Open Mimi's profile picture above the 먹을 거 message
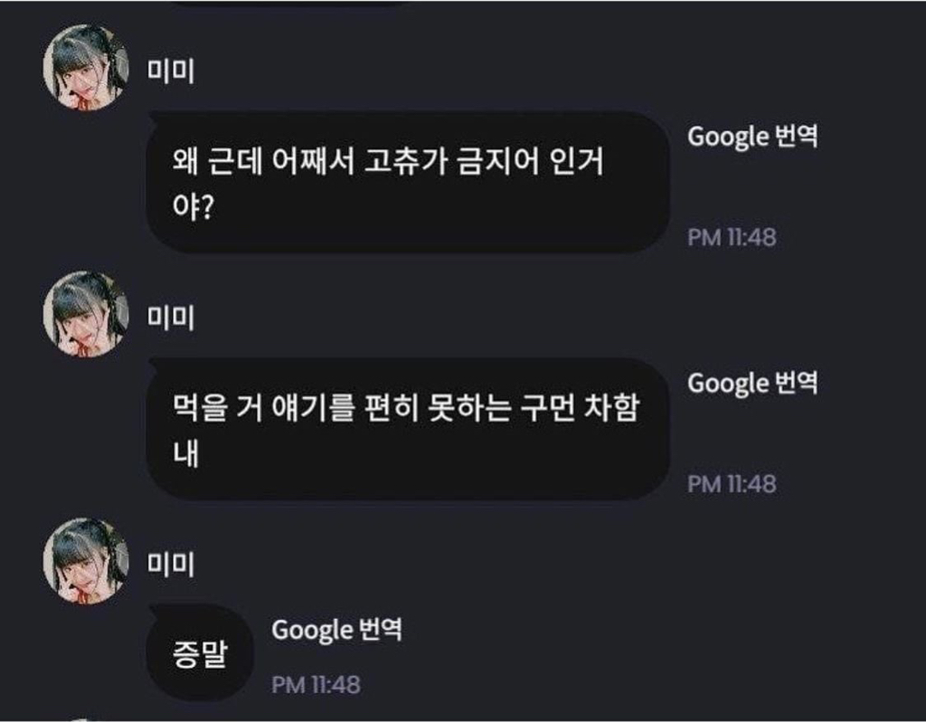Screen dimensions: 926x722 [86, 314]
